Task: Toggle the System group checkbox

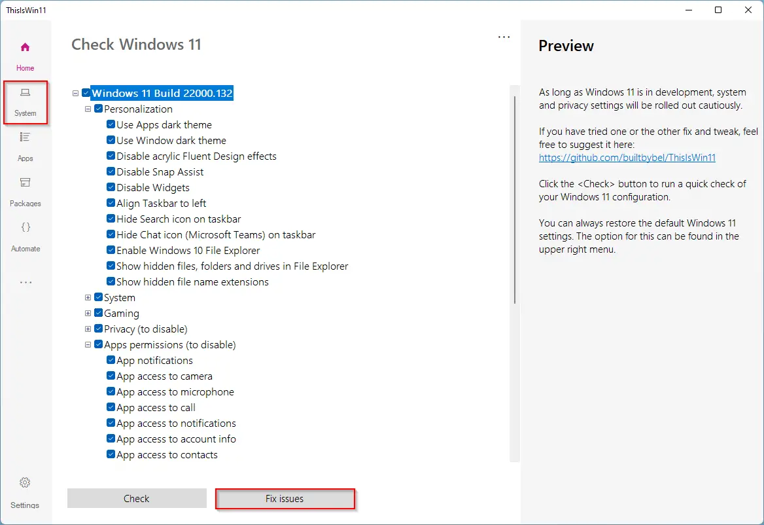Action: click(98, 297)
